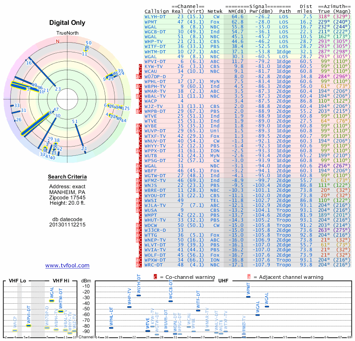Viewport: 355px width, 341px height.
Task: Click co-channel warning icon on WUTB row
Action: pyautogui.click(x=140, y=156)
